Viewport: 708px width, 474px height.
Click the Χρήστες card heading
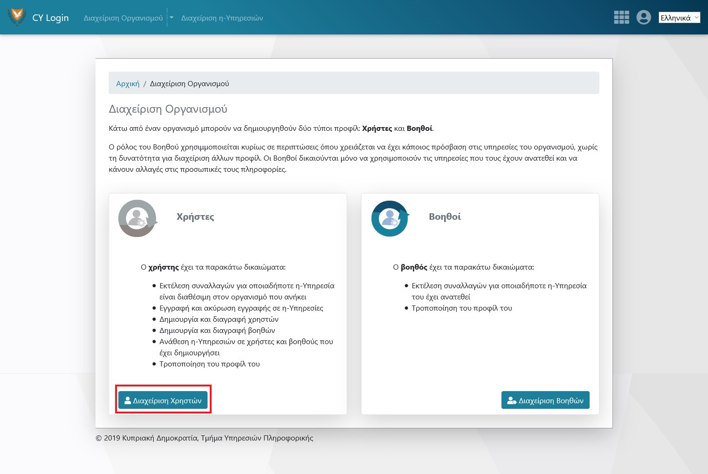[x=195, y=217]
